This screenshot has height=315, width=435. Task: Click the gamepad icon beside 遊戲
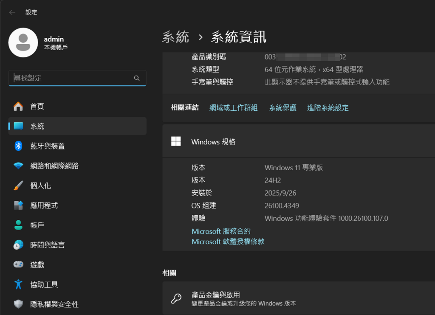click(18, 264)
